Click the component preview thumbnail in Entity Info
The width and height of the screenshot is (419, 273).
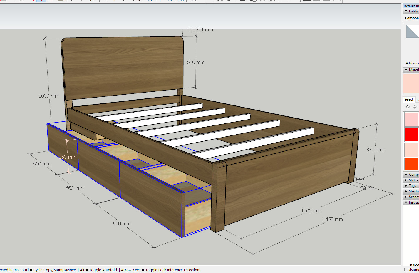[x=412, y=31]
